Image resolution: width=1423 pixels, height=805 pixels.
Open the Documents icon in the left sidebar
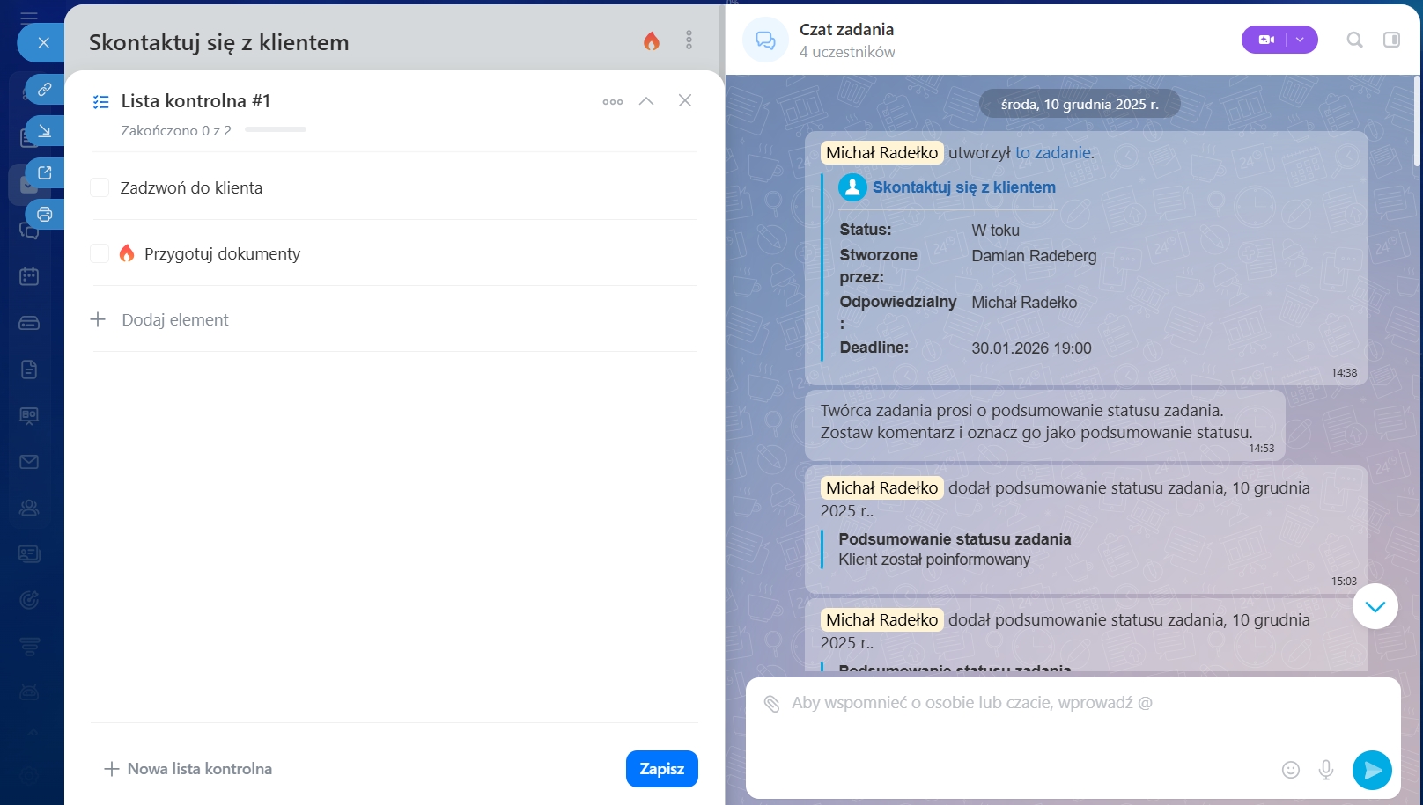(x=29, y=369)
